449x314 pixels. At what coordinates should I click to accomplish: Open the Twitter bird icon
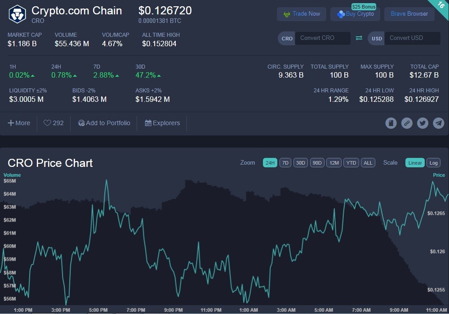click(422, 123)
